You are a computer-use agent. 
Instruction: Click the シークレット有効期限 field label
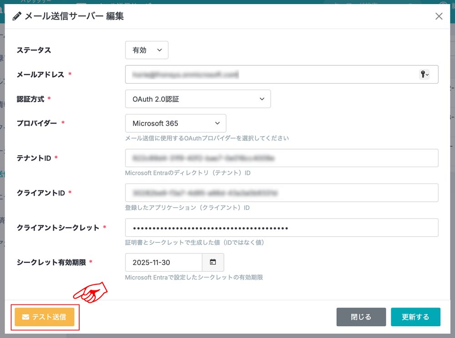[x=51, y=262]
